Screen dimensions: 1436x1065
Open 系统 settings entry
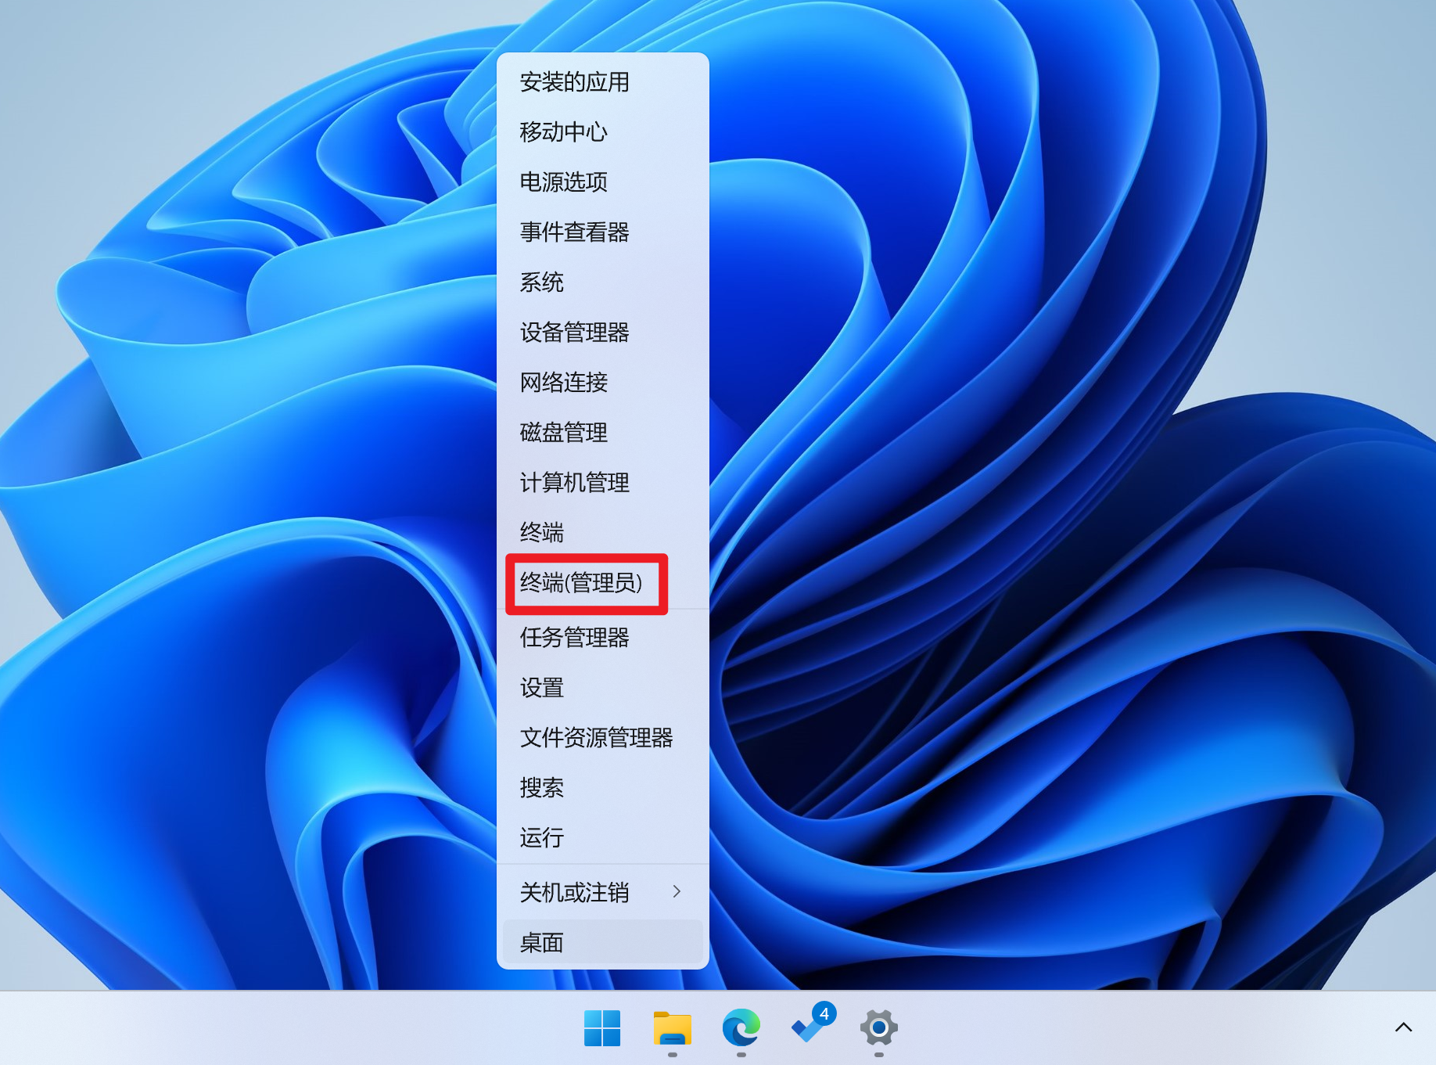(x=541, y=282)
